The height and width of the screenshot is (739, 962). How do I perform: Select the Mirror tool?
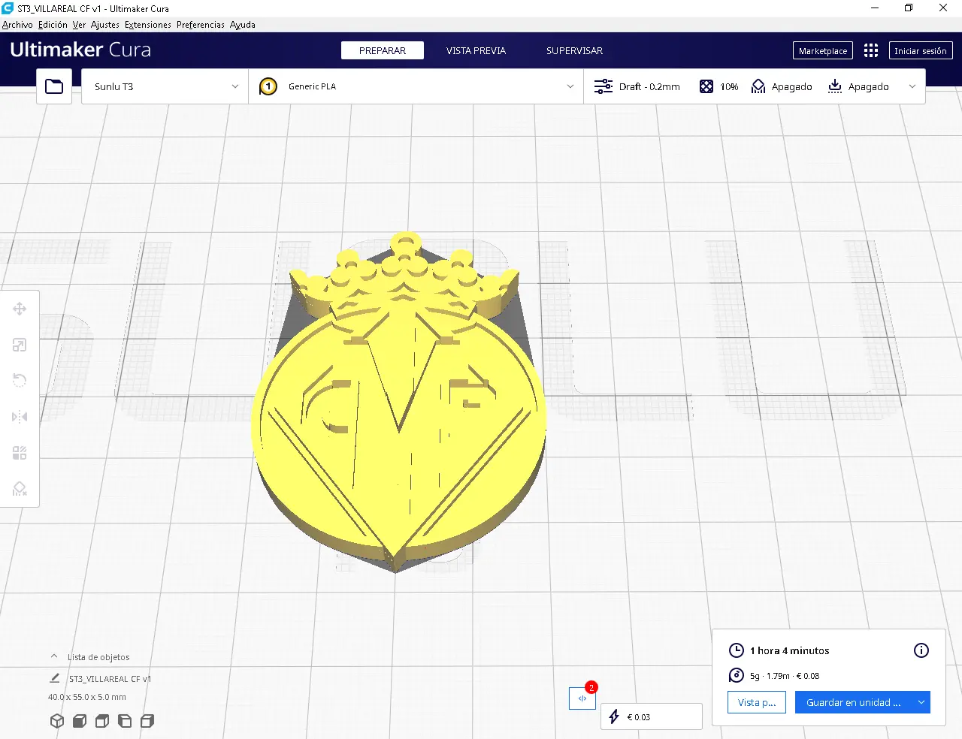(20, 416)
